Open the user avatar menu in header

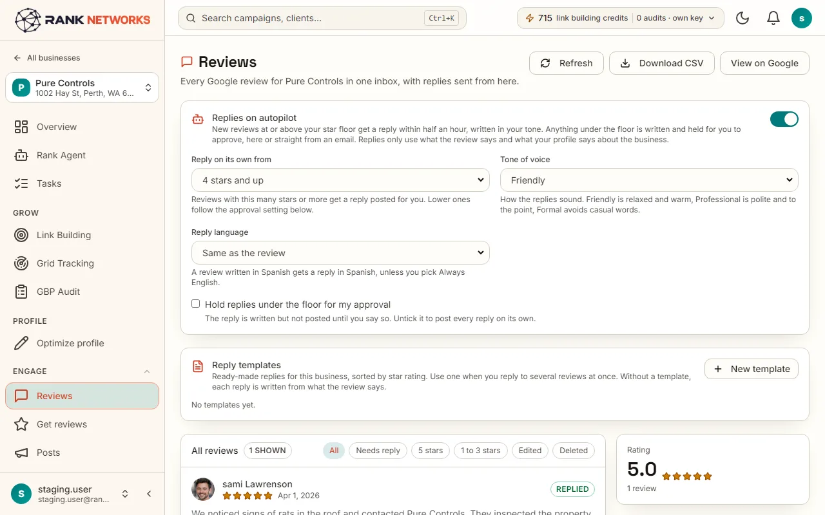pos(801,18)
